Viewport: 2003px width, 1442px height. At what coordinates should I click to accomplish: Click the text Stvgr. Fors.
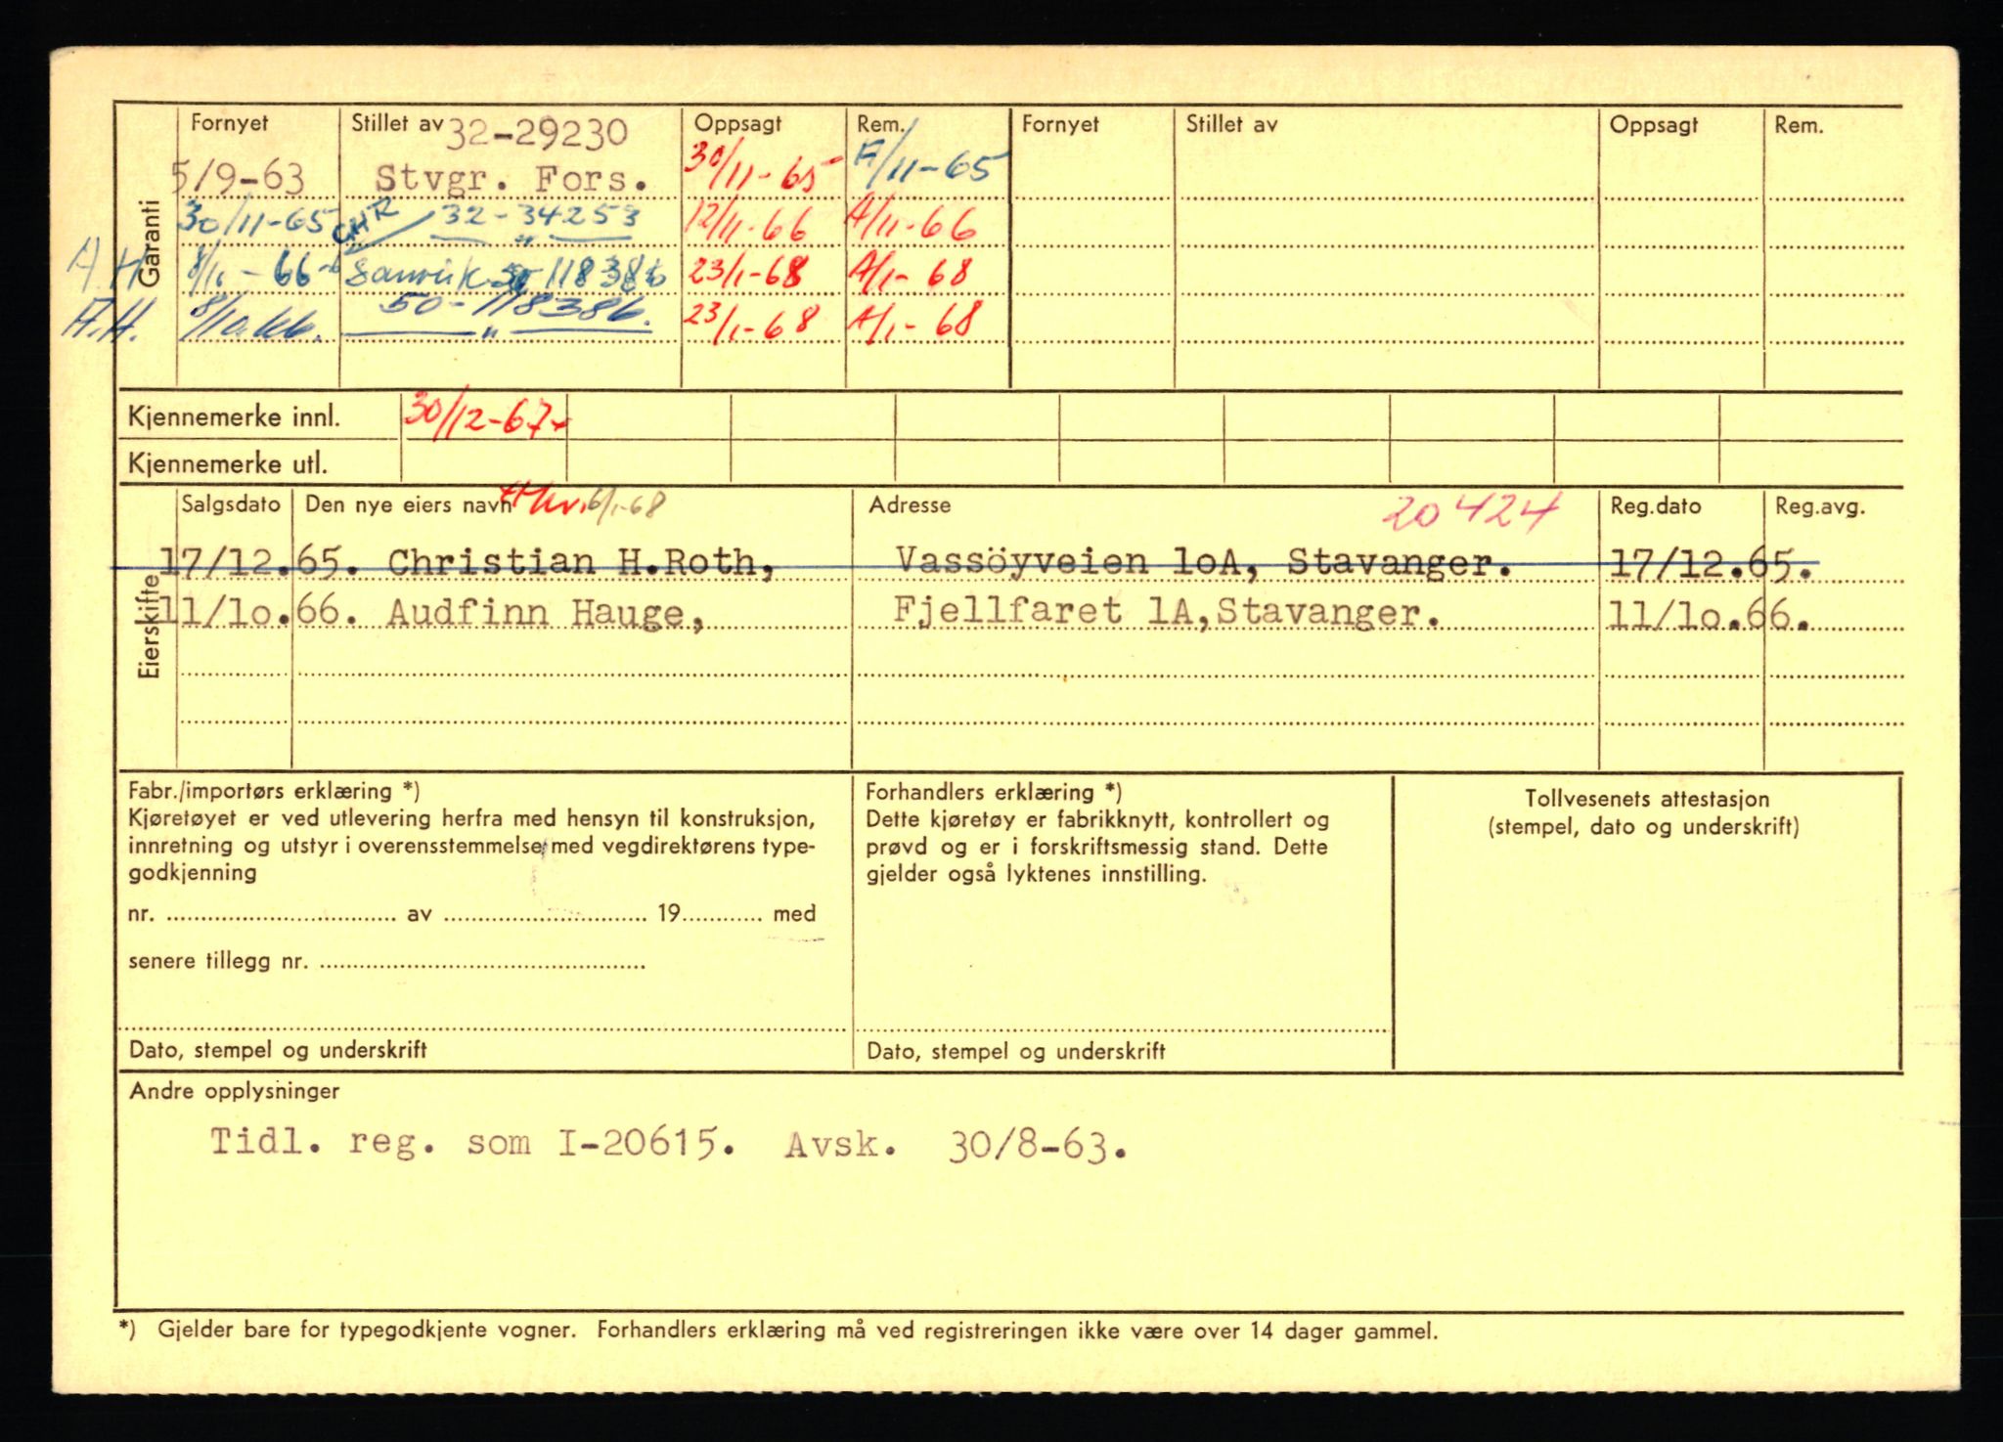pos(512,179)
